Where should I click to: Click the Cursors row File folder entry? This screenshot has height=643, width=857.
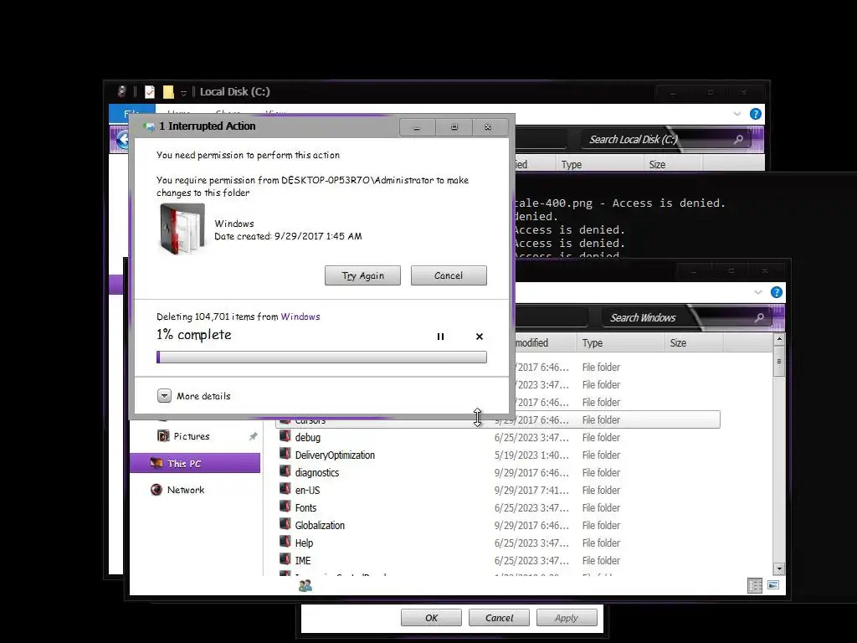pos(601,420)
